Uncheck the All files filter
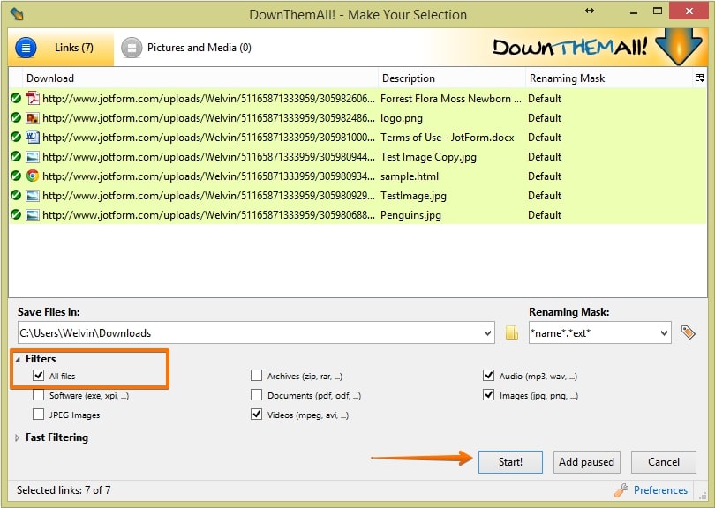The width and height of the screenshot is (715, 508). 38,376
